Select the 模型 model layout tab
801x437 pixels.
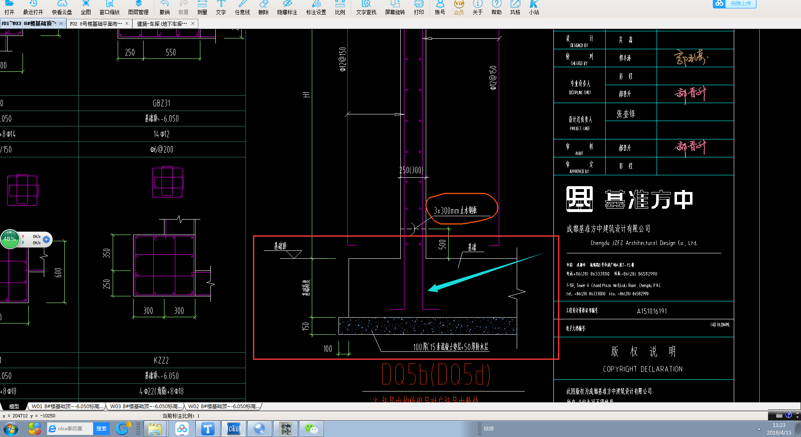point(14,406)
